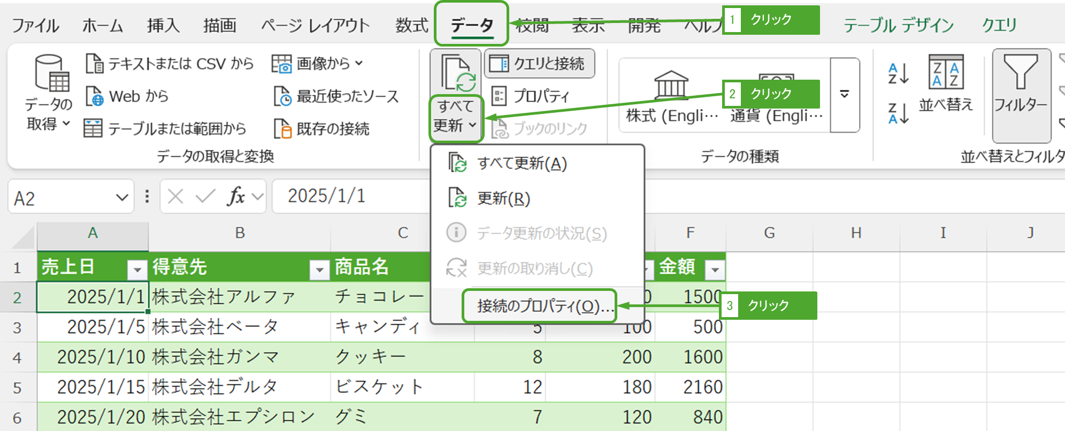Viewport: 1065px width, 431px height.
Task: Select テキストまたは CSV から import option
Action: click(x=170, y=64)
